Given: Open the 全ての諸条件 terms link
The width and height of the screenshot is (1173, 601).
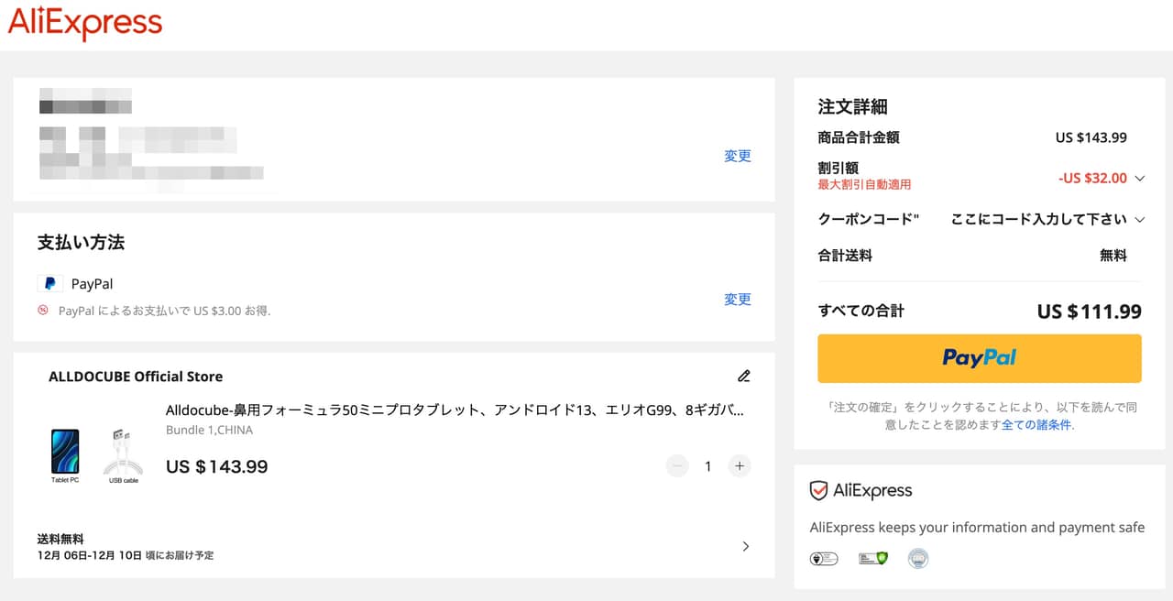Looking at the screenshot, I should coord(1036,424).
